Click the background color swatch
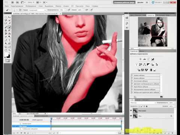The width and height of the screenshot is (180, 135). pos(8,56)
